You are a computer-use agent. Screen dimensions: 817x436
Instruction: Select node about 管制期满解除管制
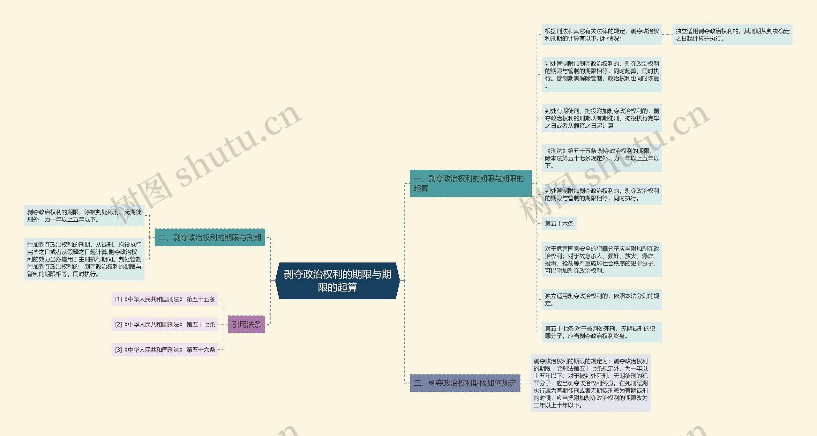coord(602,75)
